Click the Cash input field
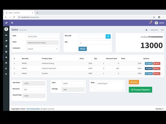166x124 pixels. [73, 83]
